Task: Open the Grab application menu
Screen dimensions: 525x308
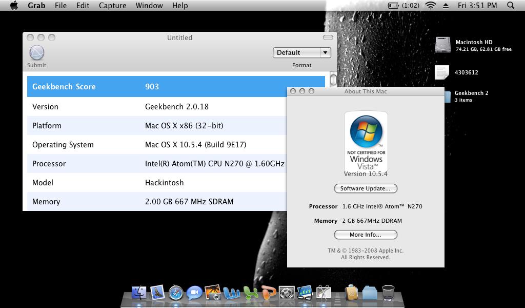Action: pos(36,5)
